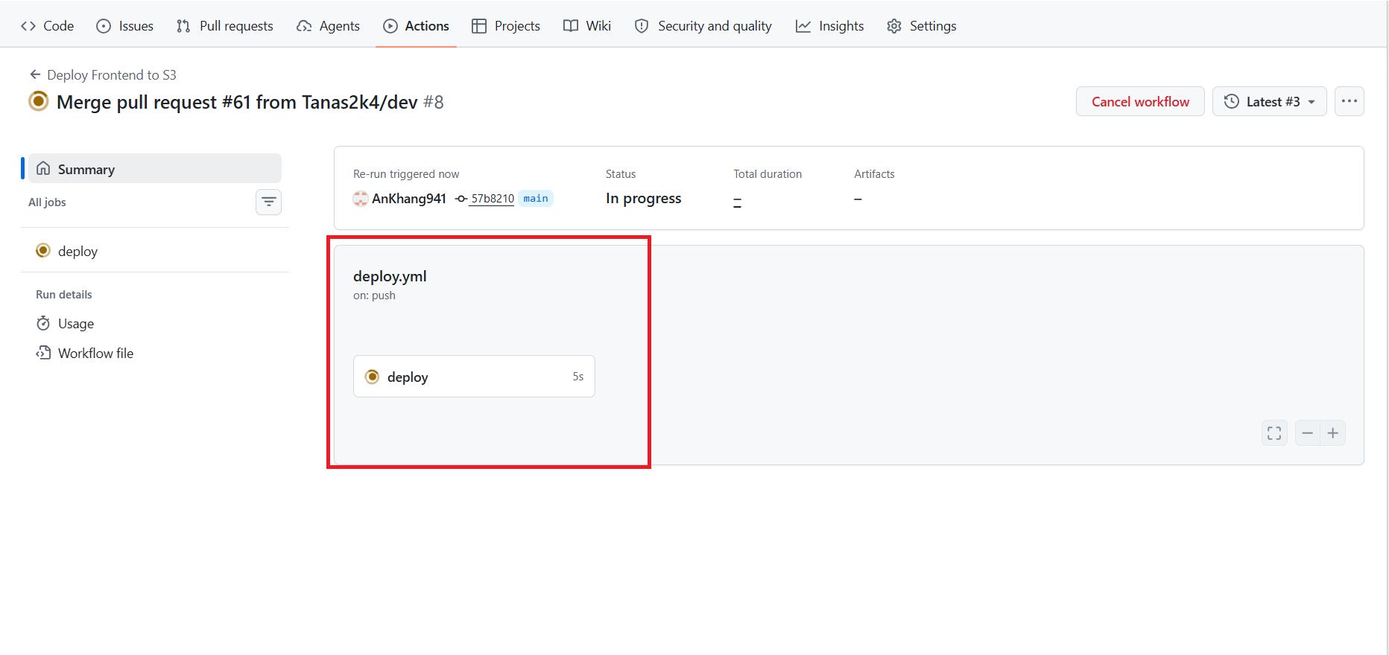Select the Actions tab
The height and width of the screenshot is (655, 1389).
click(x=416, y=26)
